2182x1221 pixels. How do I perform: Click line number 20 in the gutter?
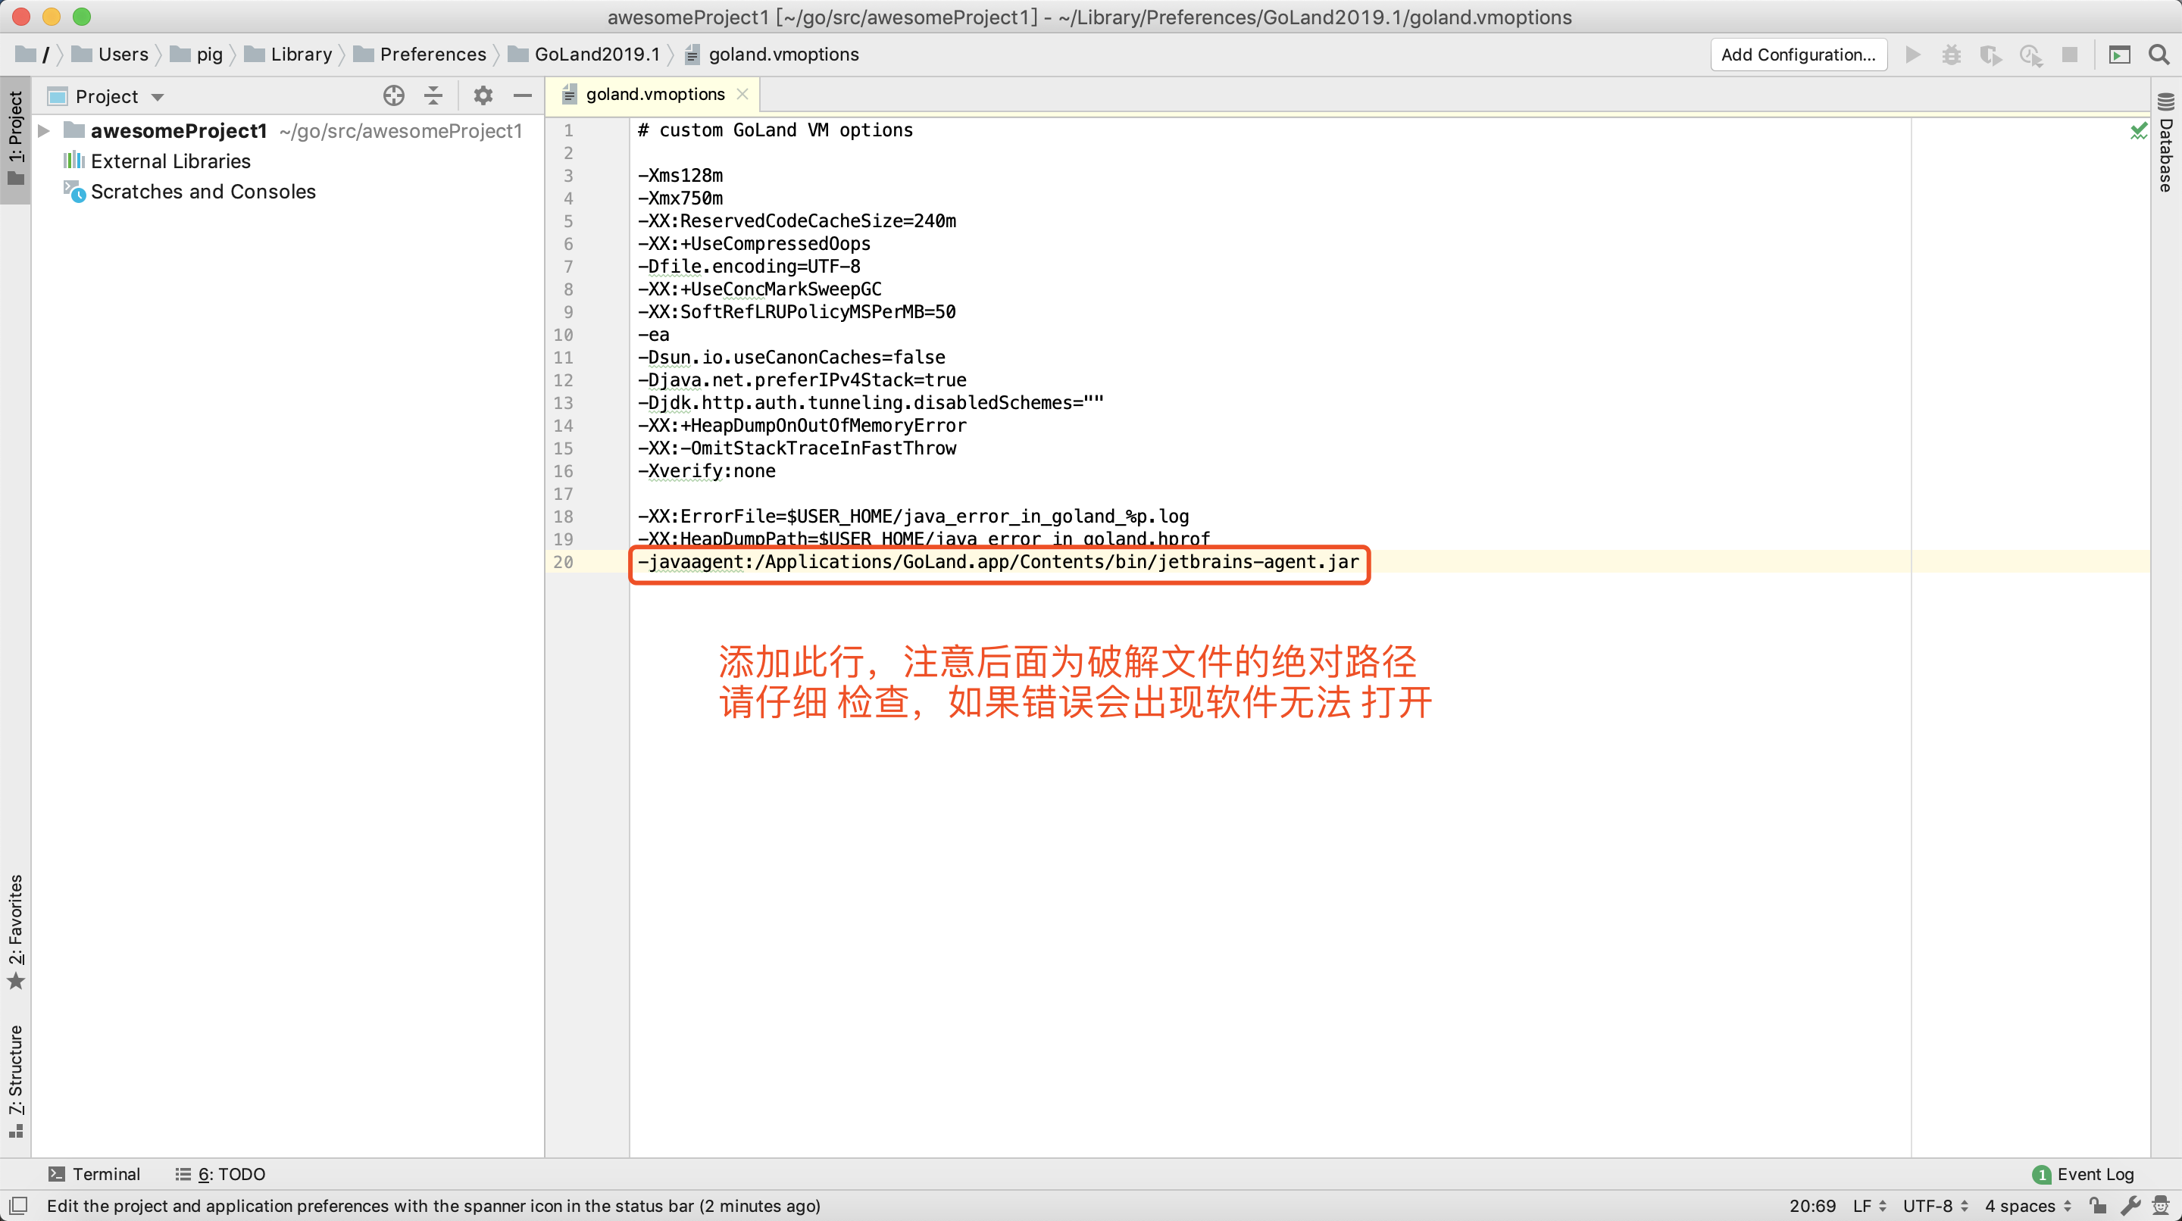[x=563, y=561]
